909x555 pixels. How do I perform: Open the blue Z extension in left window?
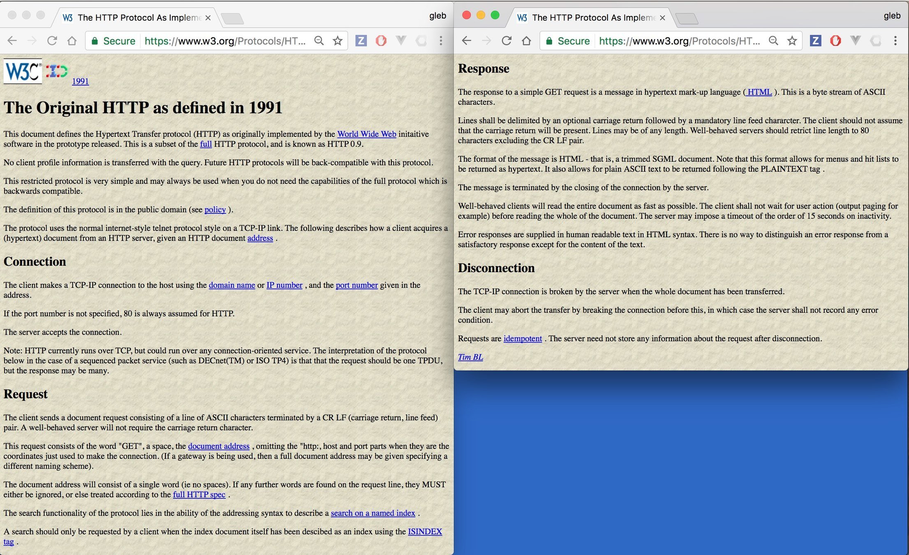pyautogui.click(x=361, y=41)
